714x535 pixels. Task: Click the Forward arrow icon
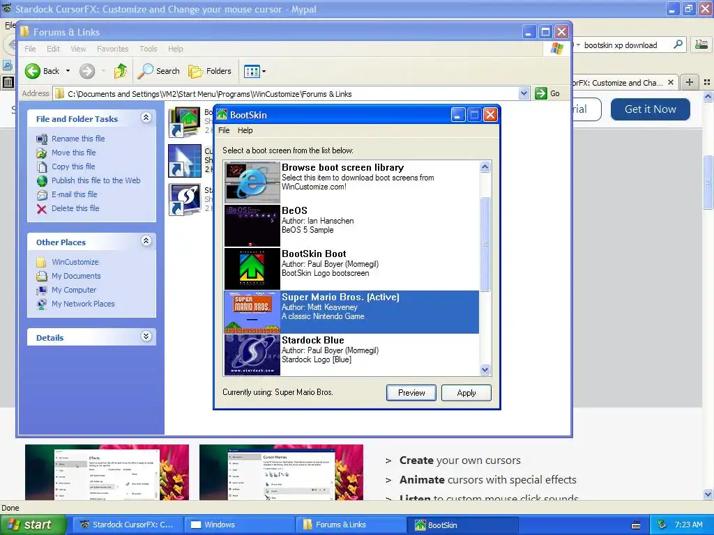pyautogui.click(x=87, y=71)
